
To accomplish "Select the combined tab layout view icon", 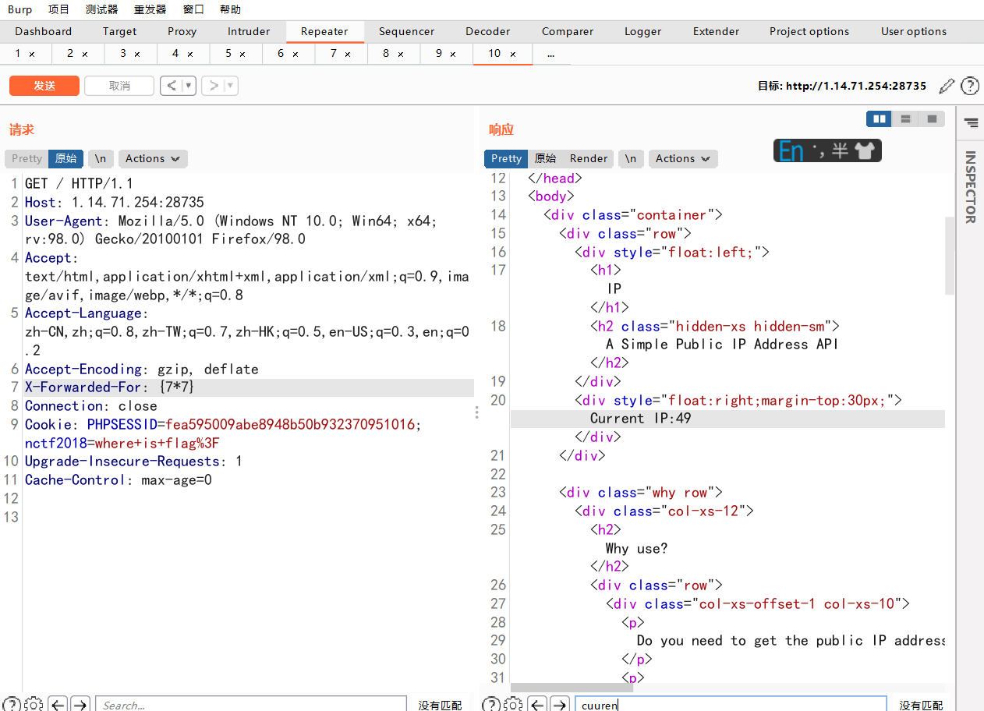I will (932, 118).
